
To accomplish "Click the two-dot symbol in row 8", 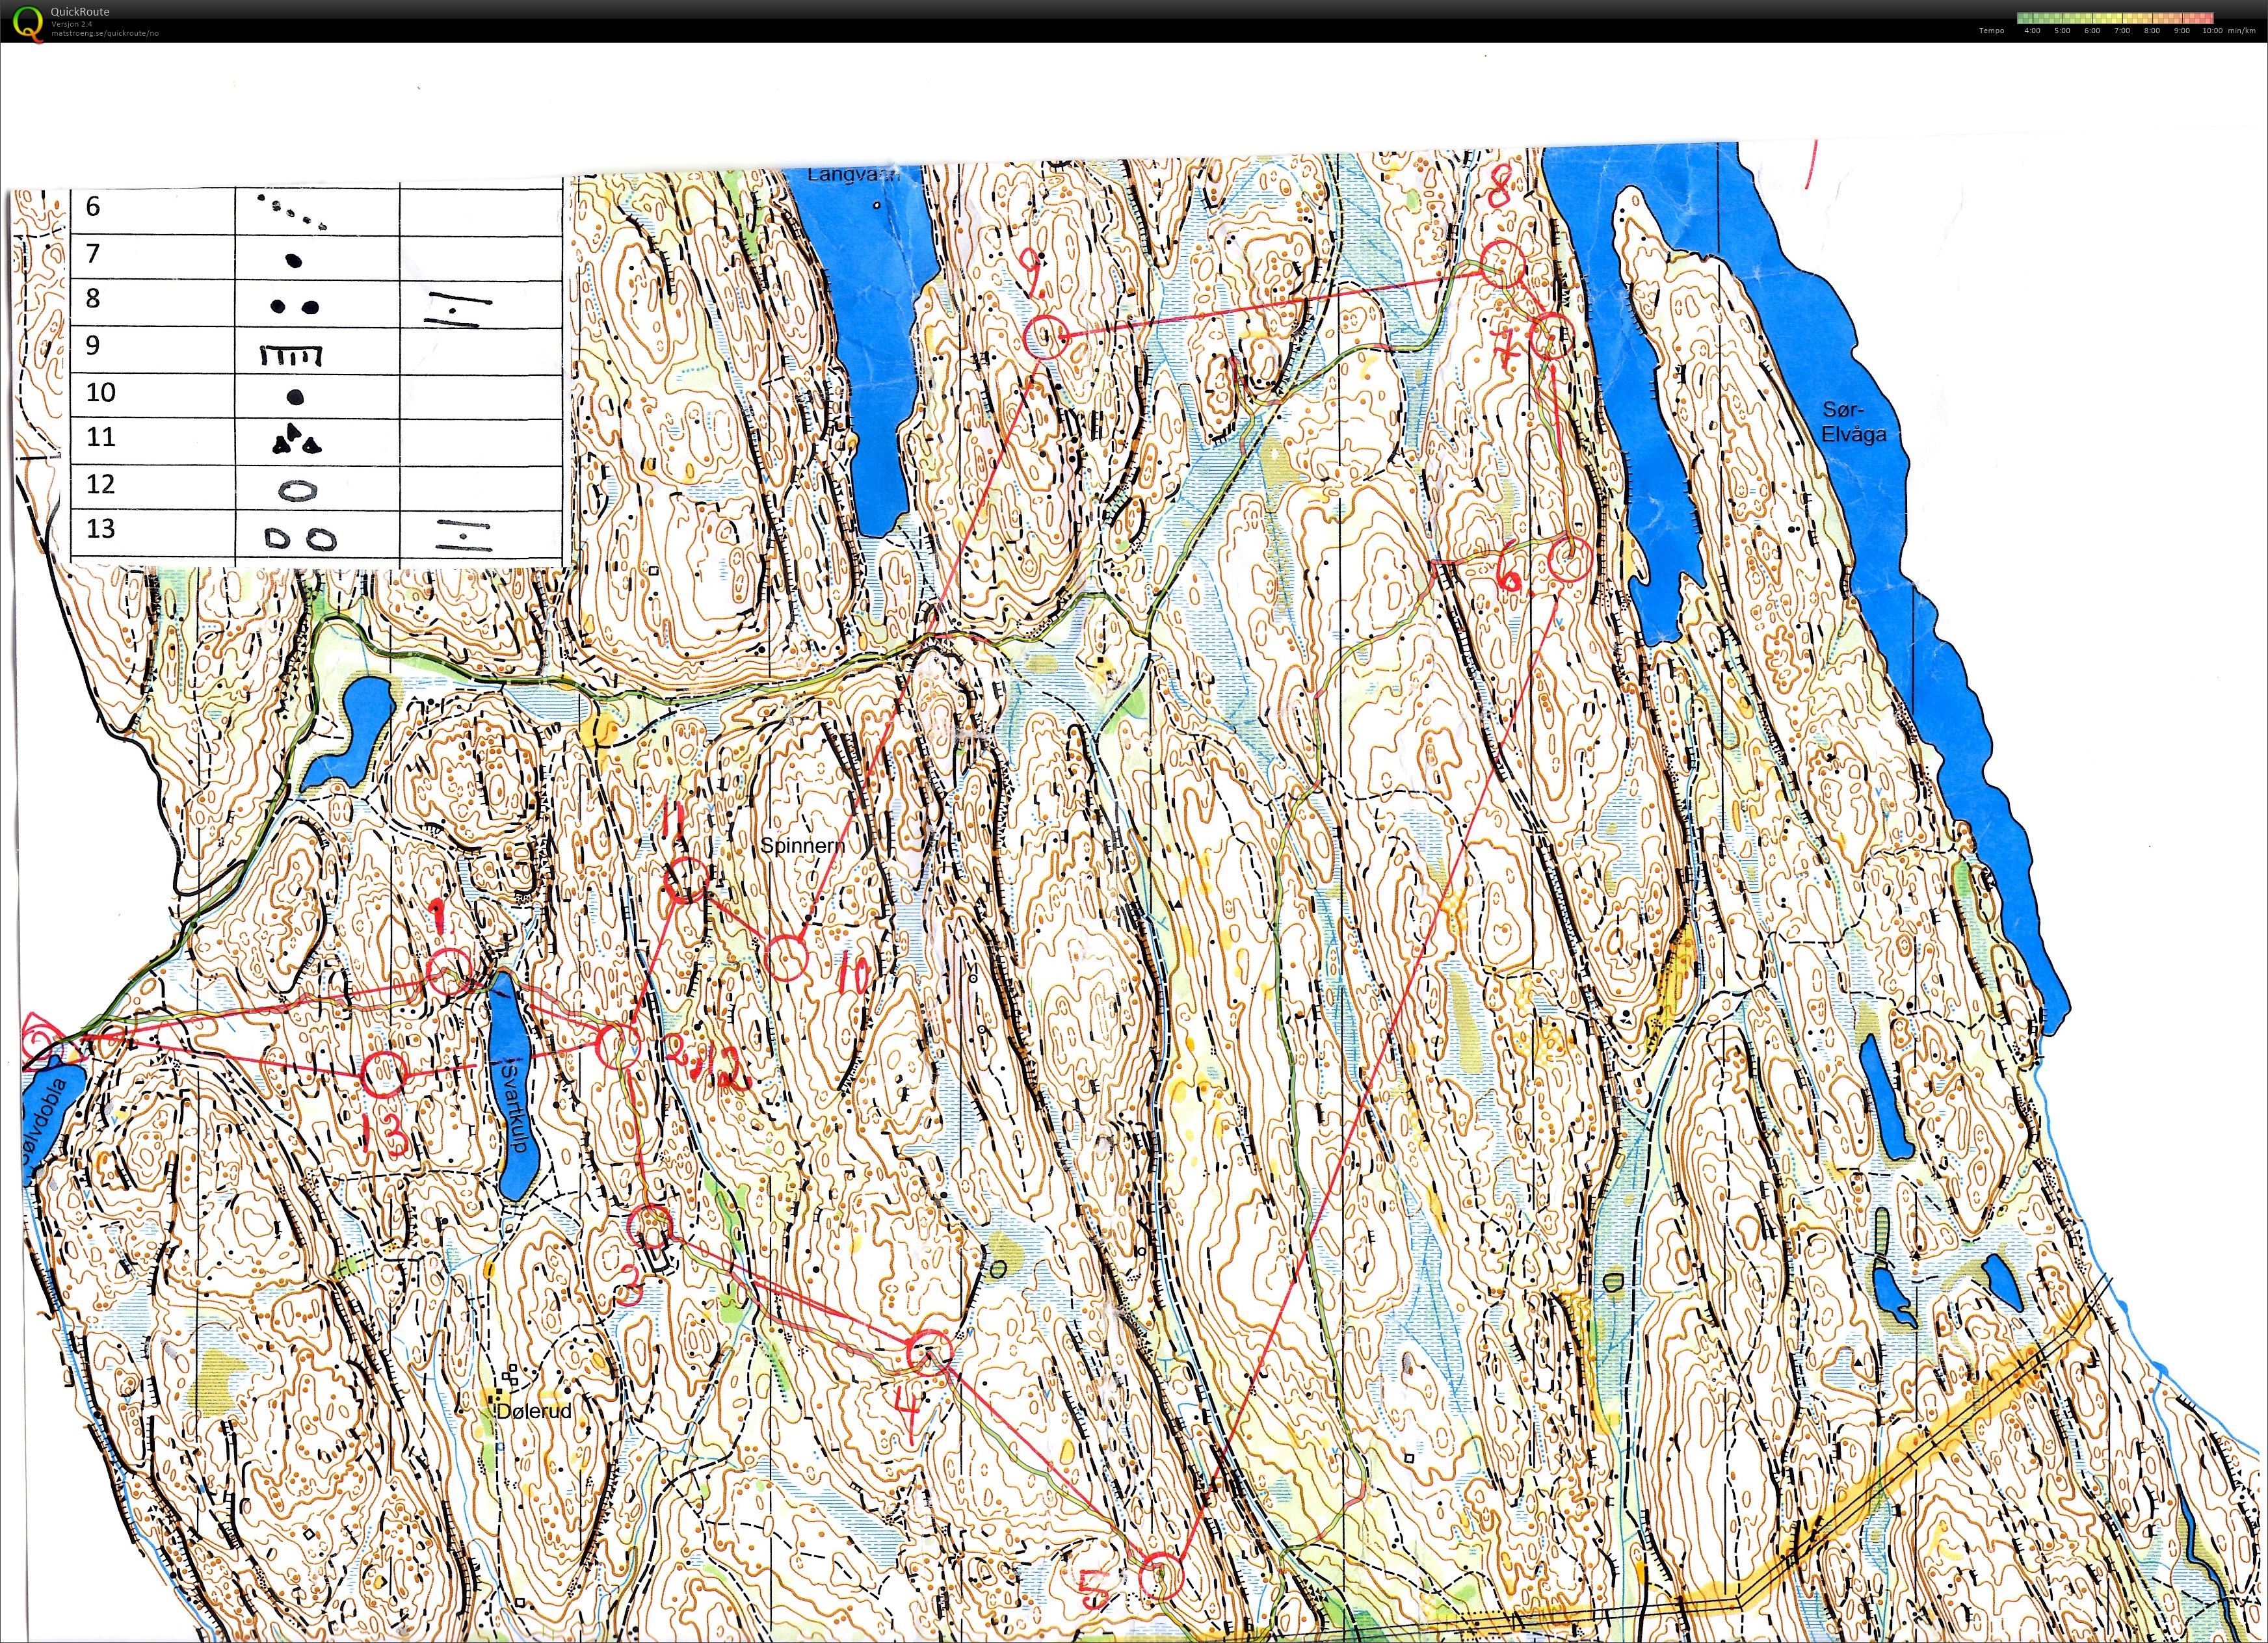I will point(295,307).
